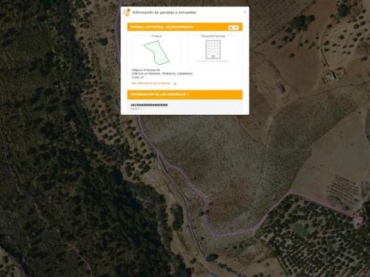
Task: Click the 'Polígono 8 Parcela 46' text
Action: [146, 70]
